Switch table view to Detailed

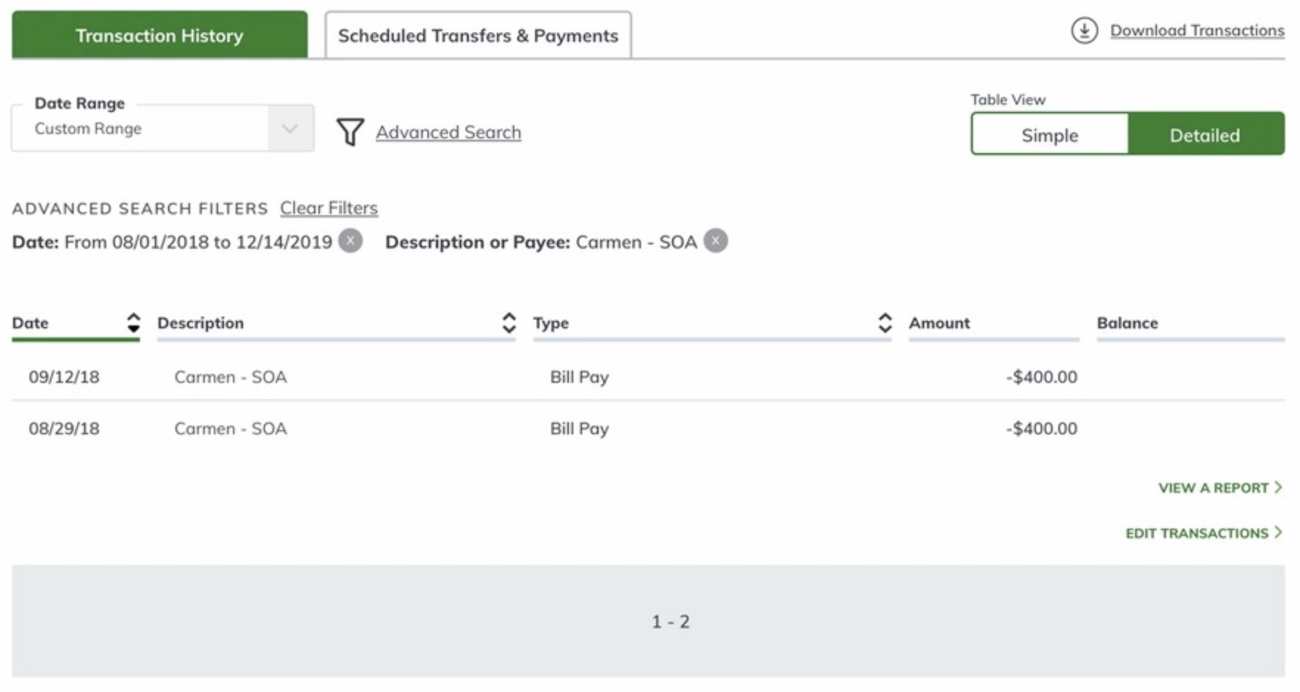(1205, 135)
